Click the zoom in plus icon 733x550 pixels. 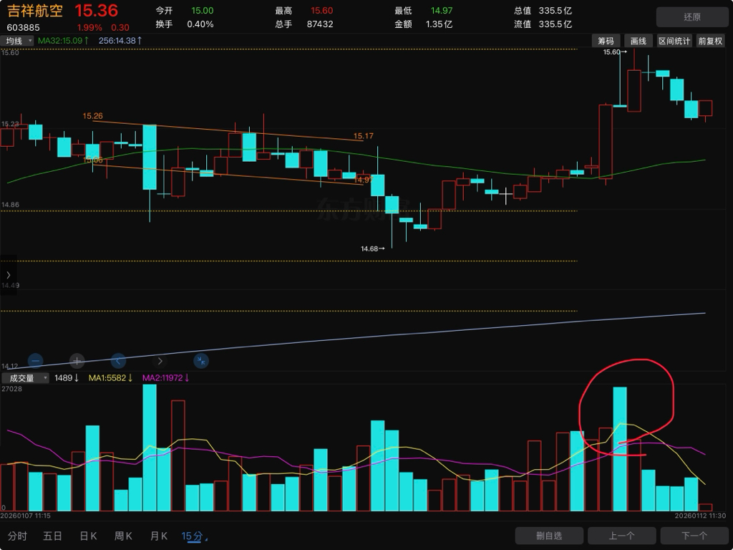[x=77, y=361]
